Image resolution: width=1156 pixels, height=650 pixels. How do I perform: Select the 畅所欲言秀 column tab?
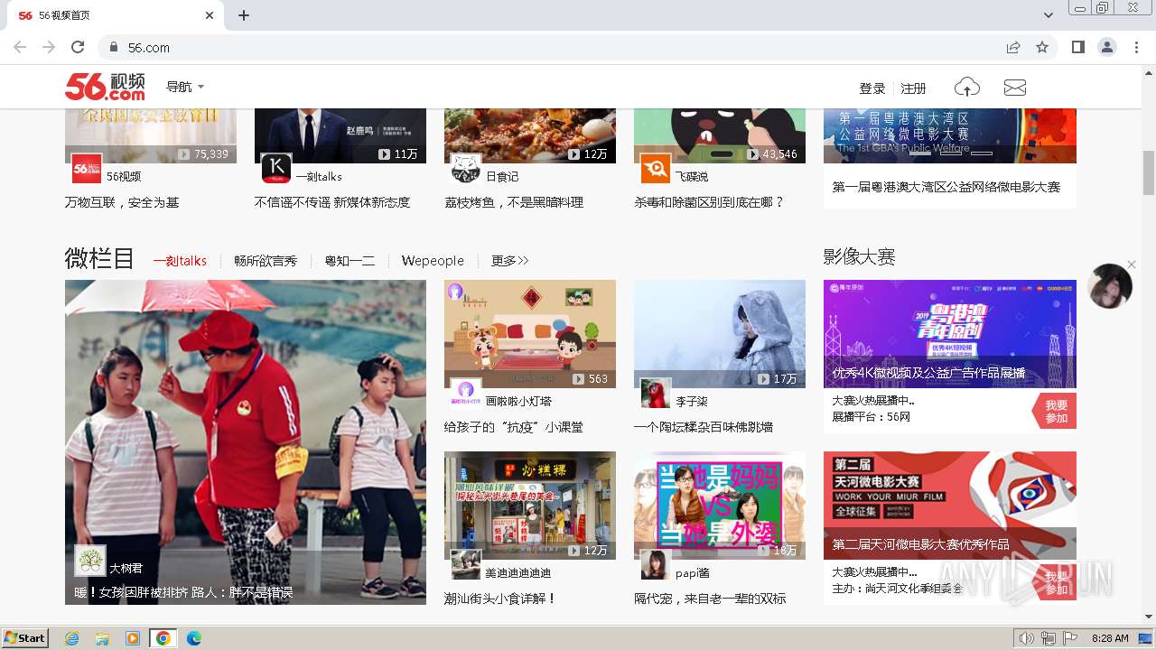click(x=266, y=261)
